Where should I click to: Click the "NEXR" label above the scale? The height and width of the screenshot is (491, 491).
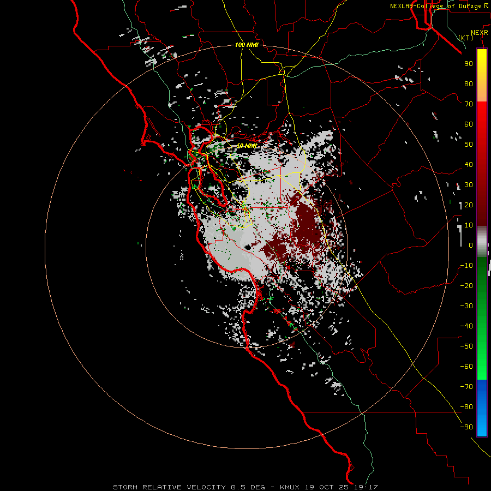pyautogui.click(x=480, y=33)
